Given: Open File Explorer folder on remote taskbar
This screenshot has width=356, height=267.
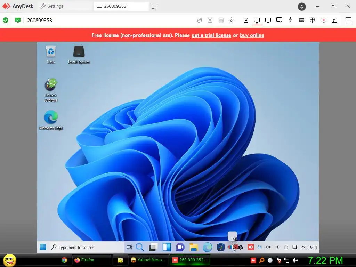Looking at the screenshot, I should coord(194,247).
